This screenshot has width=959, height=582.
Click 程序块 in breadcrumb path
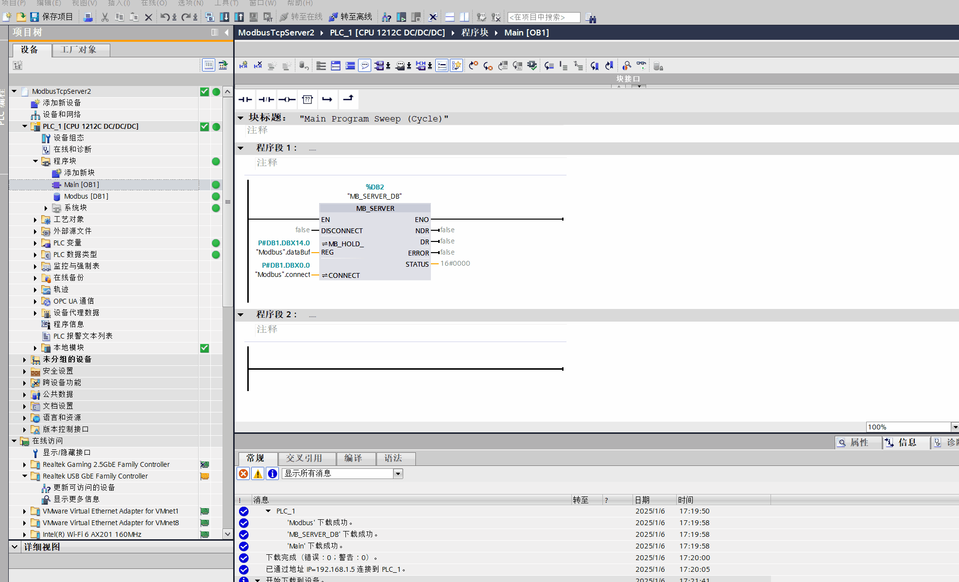[475, 33]
